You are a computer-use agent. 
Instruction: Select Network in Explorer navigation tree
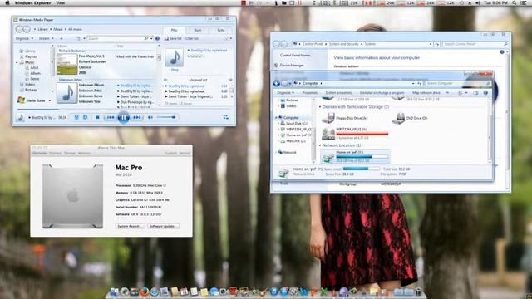(287, 153)
